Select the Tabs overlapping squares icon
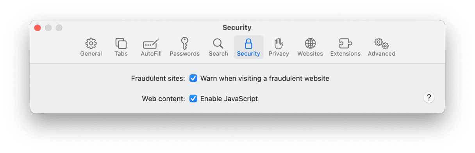The height and width of the screenshot is (153, 475). tap(121, 43)
